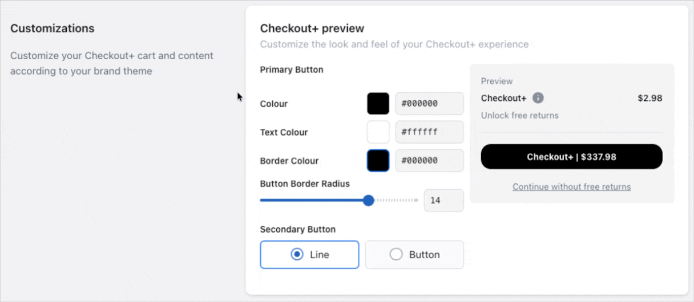Click the Customizations section heading
Image resolution: width=694 pixels, height=302 pixels.
pos(53,28)
